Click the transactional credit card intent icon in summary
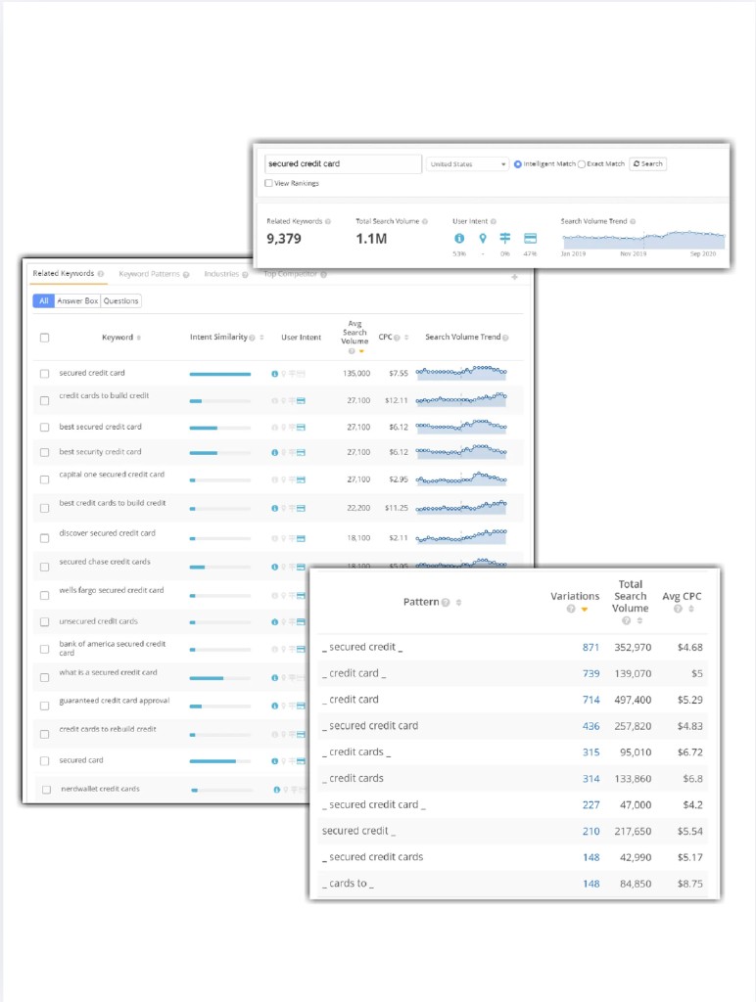This screenshot has height=1002, width=756. coord(530,239)
